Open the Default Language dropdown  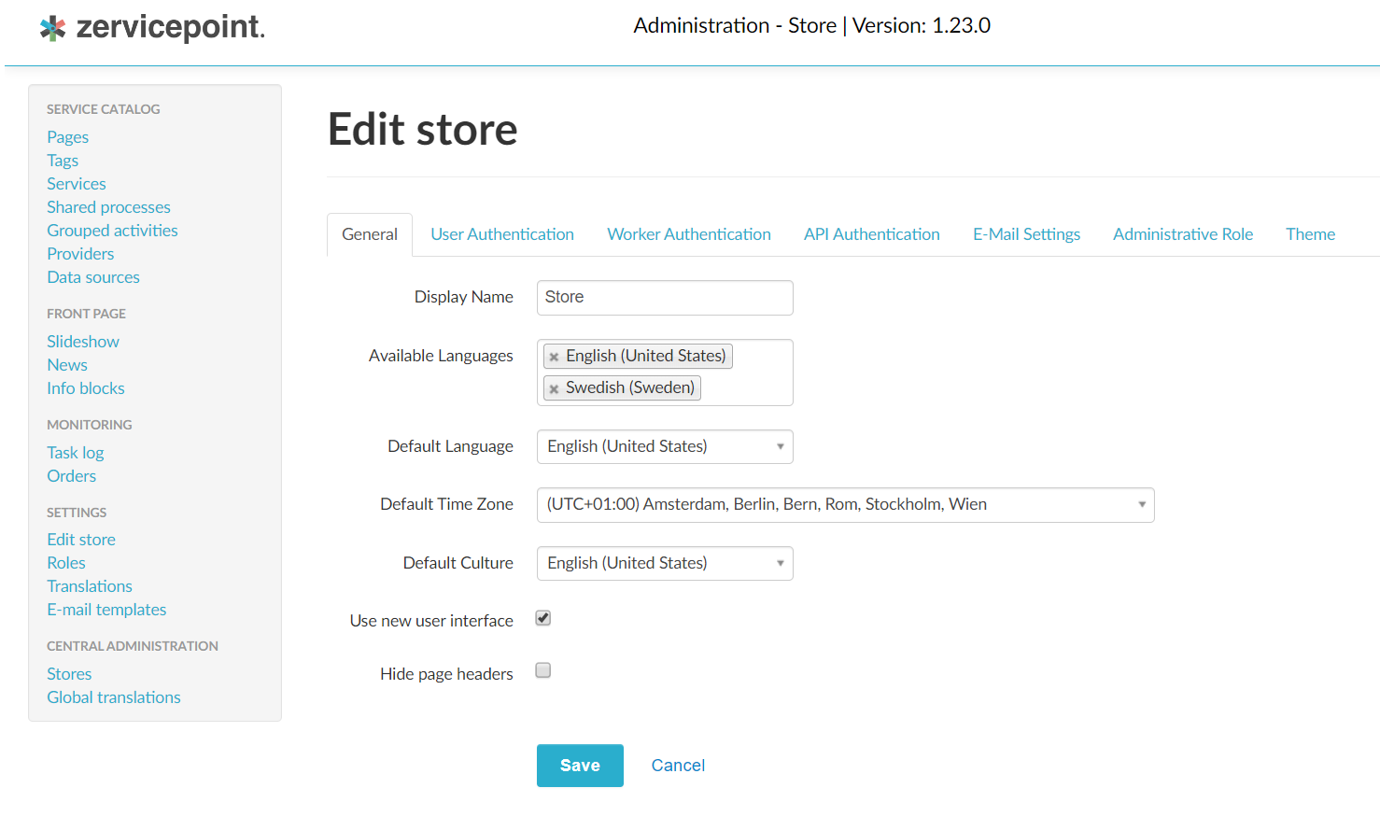click(664, 446)
